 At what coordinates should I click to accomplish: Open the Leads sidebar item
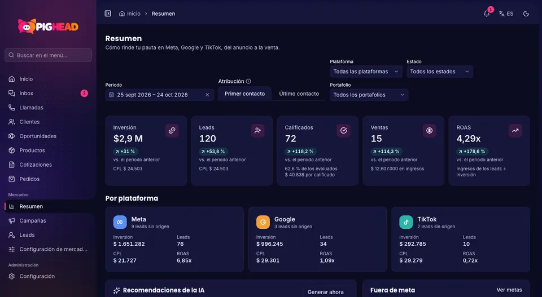click(48, 235)
